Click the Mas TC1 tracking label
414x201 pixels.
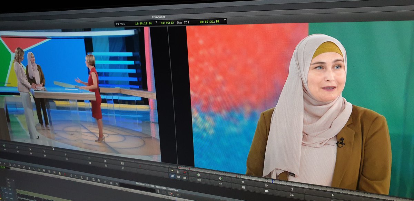point(183,22)
